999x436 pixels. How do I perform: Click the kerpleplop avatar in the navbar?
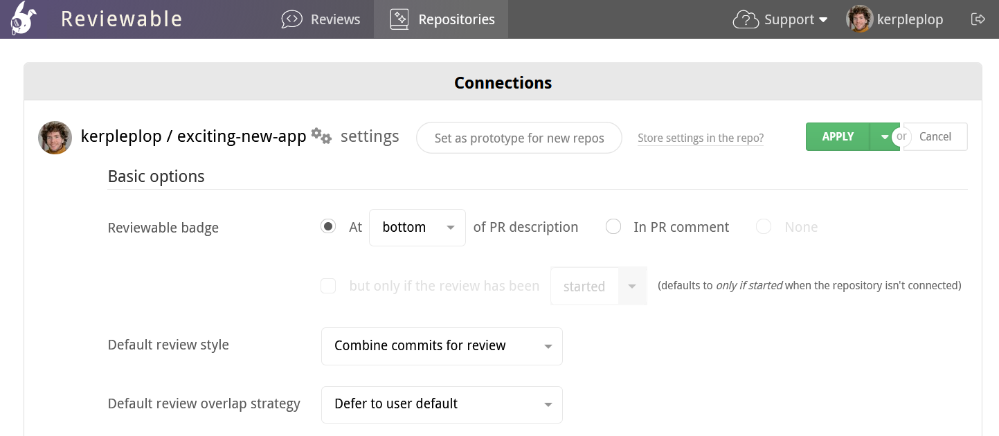[858, 19]
